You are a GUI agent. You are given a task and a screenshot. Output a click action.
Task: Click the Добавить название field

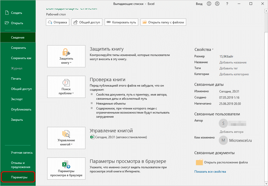(233, 62)
